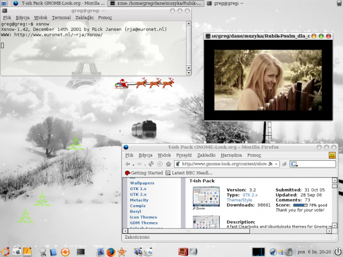
Task: Click orange star icon in dock
Action: 122,252
